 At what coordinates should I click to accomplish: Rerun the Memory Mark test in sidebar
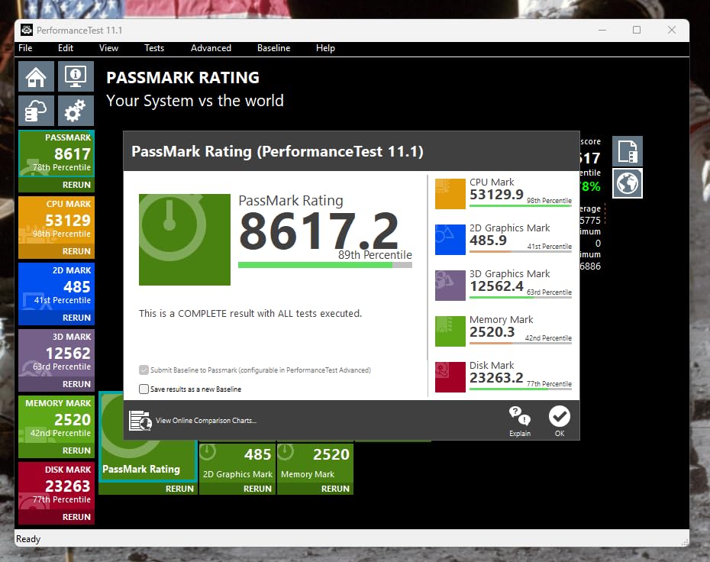coord(76,451)
